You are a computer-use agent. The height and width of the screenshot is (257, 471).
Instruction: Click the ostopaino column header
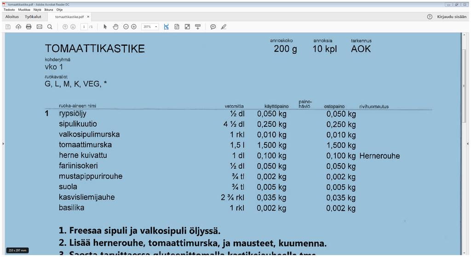pos(334,106)
